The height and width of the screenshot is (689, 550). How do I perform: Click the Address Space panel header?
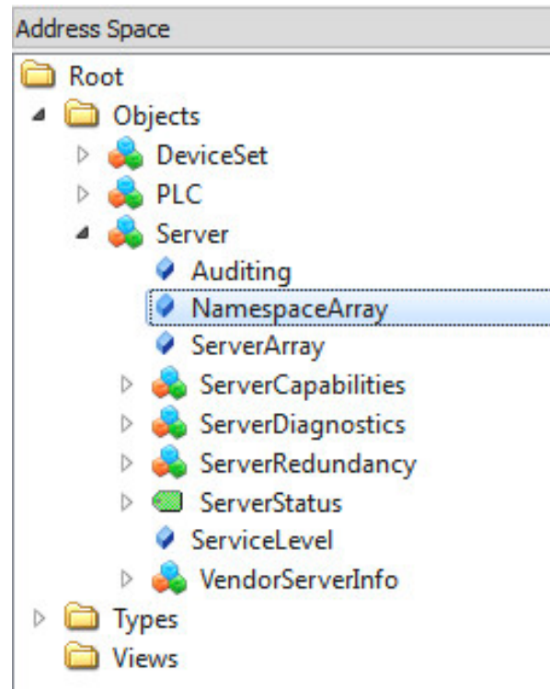[281, 29]
